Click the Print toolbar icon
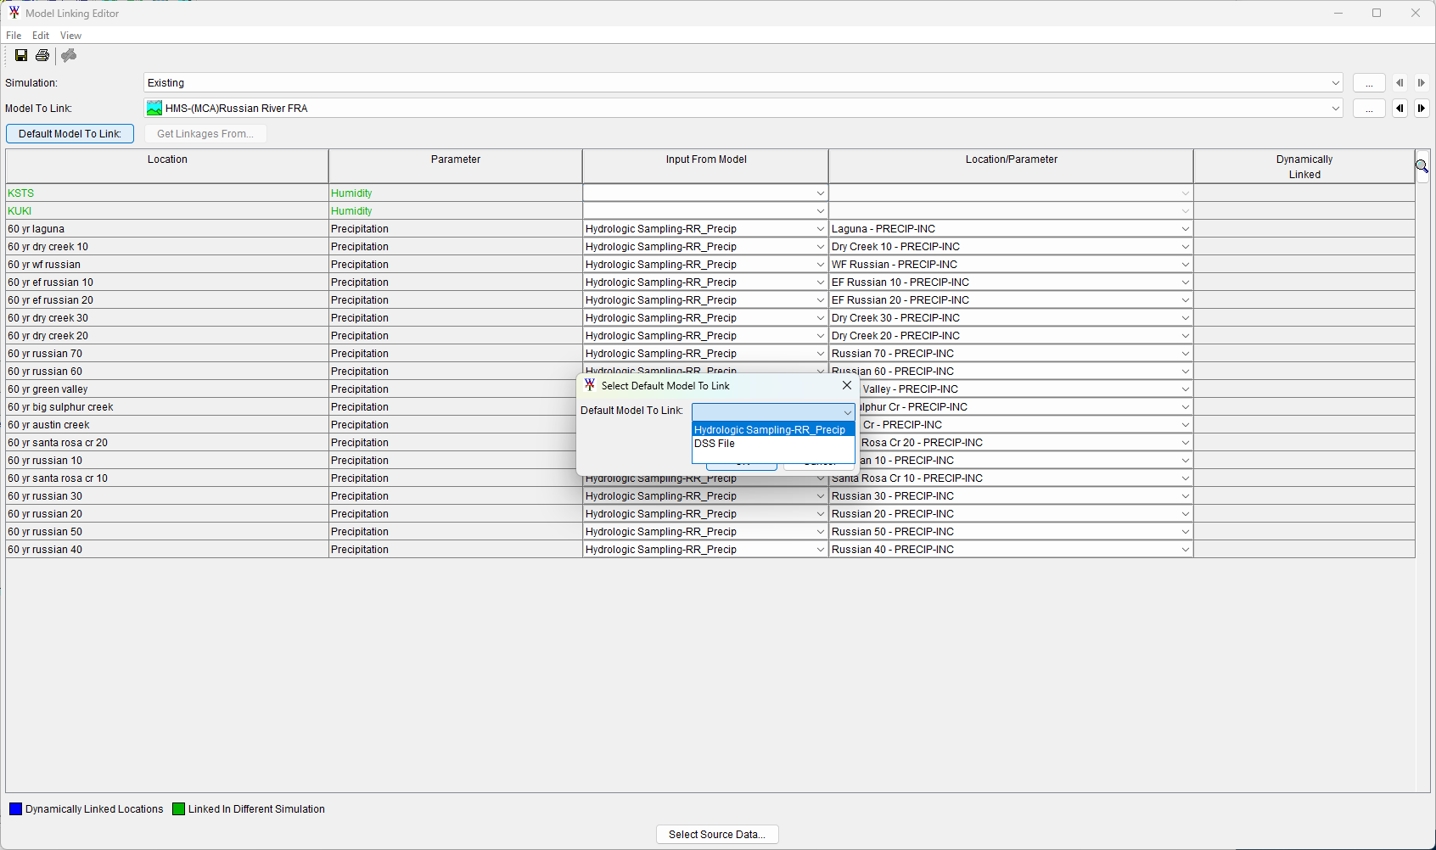 42,55
